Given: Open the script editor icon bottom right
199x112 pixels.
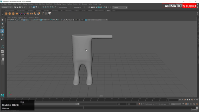Looking at the screenshot, I should 197,108.
